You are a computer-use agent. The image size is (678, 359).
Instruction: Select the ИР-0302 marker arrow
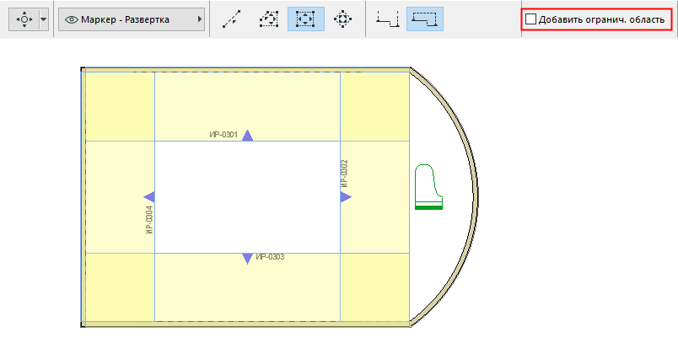(x=346, y=197)
